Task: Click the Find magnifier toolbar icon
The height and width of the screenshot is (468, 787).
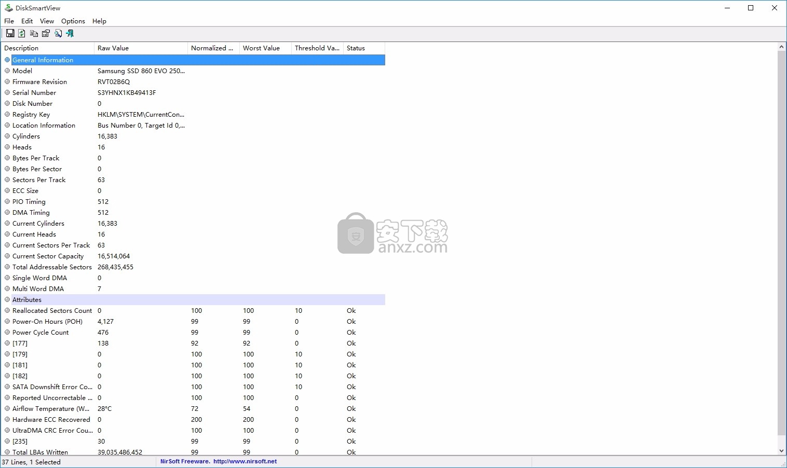Action: [x=58, y=33]
